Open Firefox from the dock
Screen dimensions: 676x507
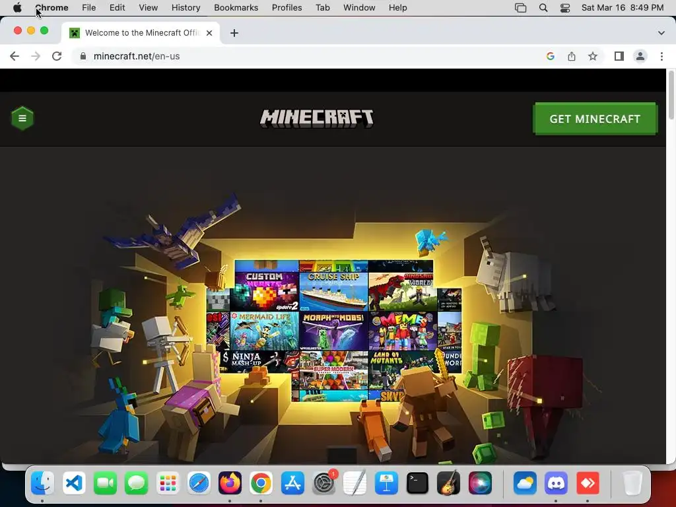pos(230,483)
